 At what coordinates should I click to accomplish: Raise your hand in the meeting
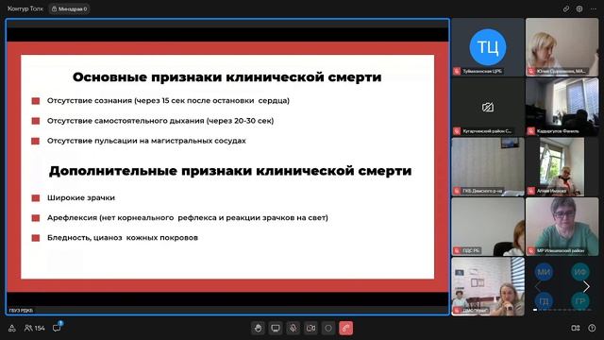(x=258, y=328)
